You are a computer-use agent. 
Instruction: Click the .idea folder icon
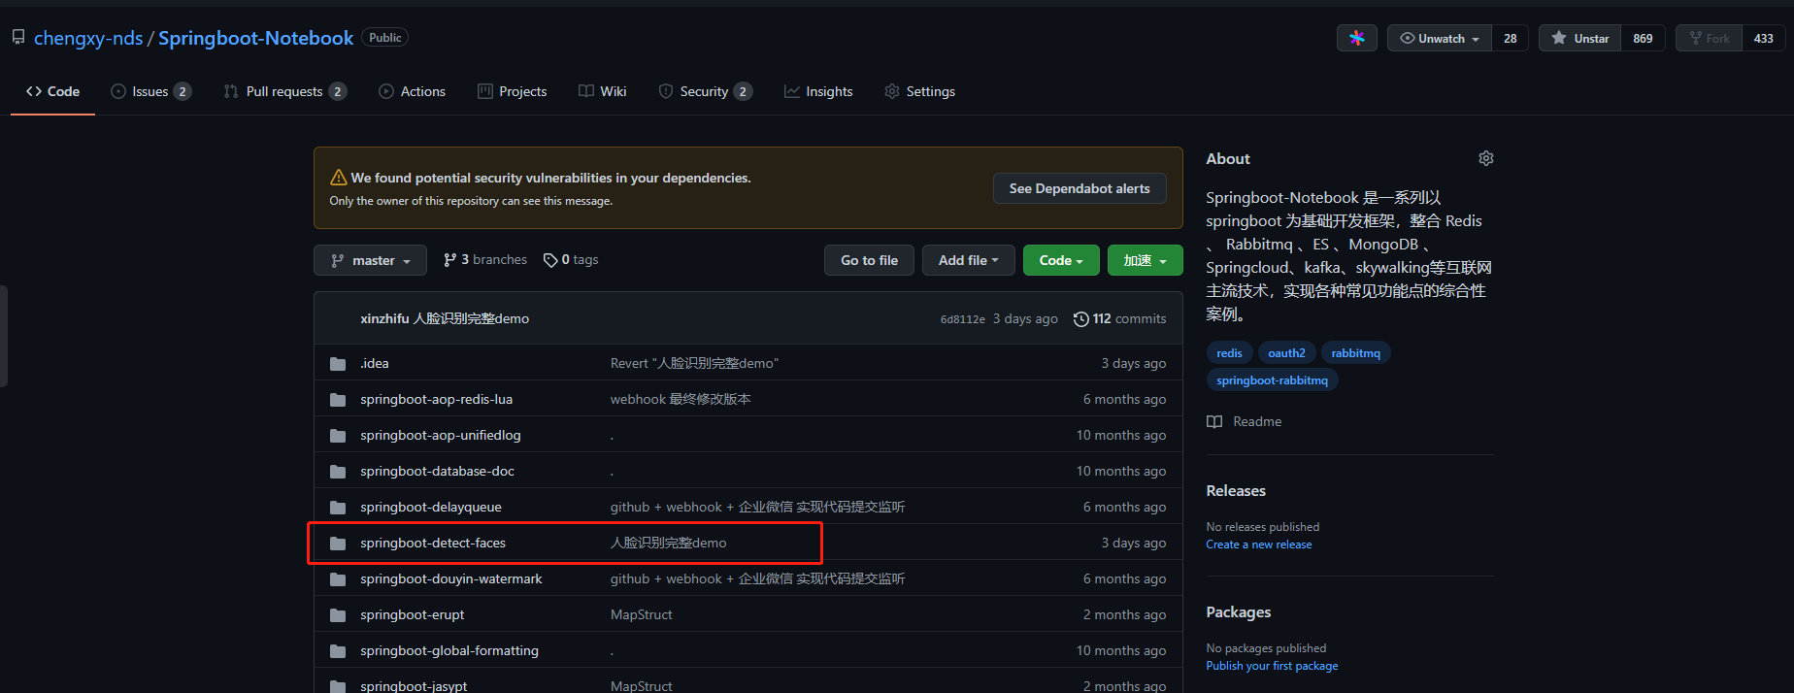click(338, 364)
